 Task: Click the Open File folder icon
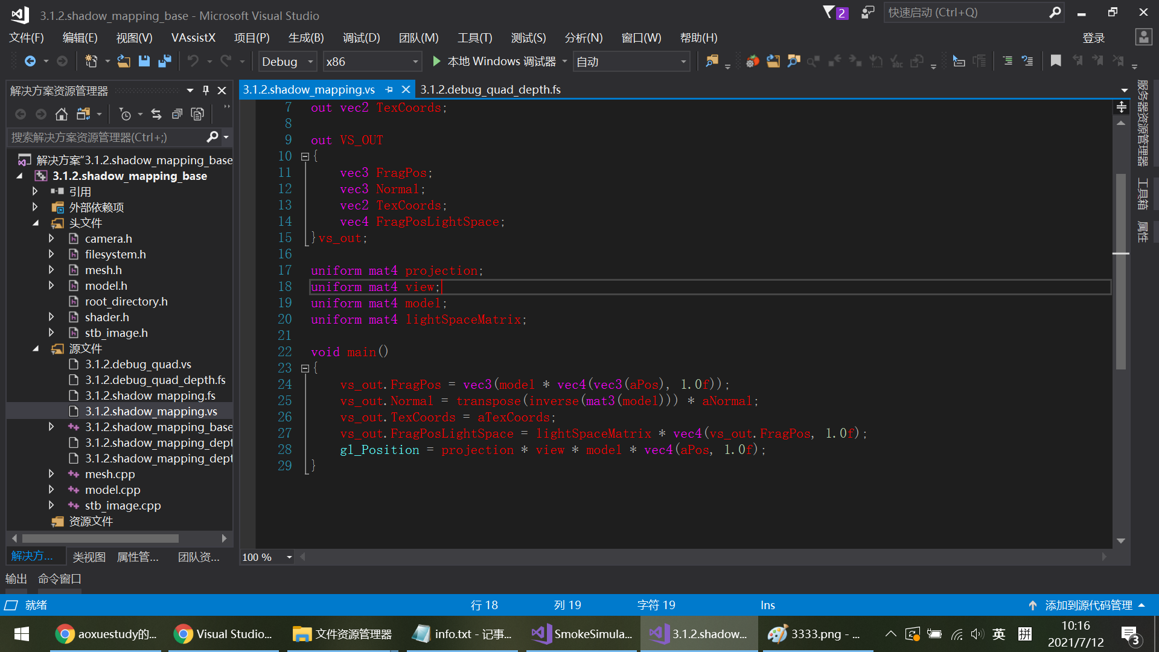[124, 62]
